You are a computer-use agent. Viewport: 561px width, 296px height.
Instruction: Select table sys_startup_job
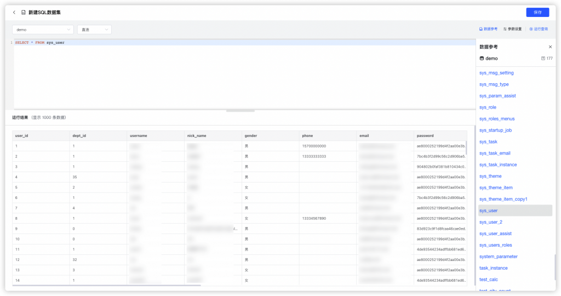(x=495, y=130)
